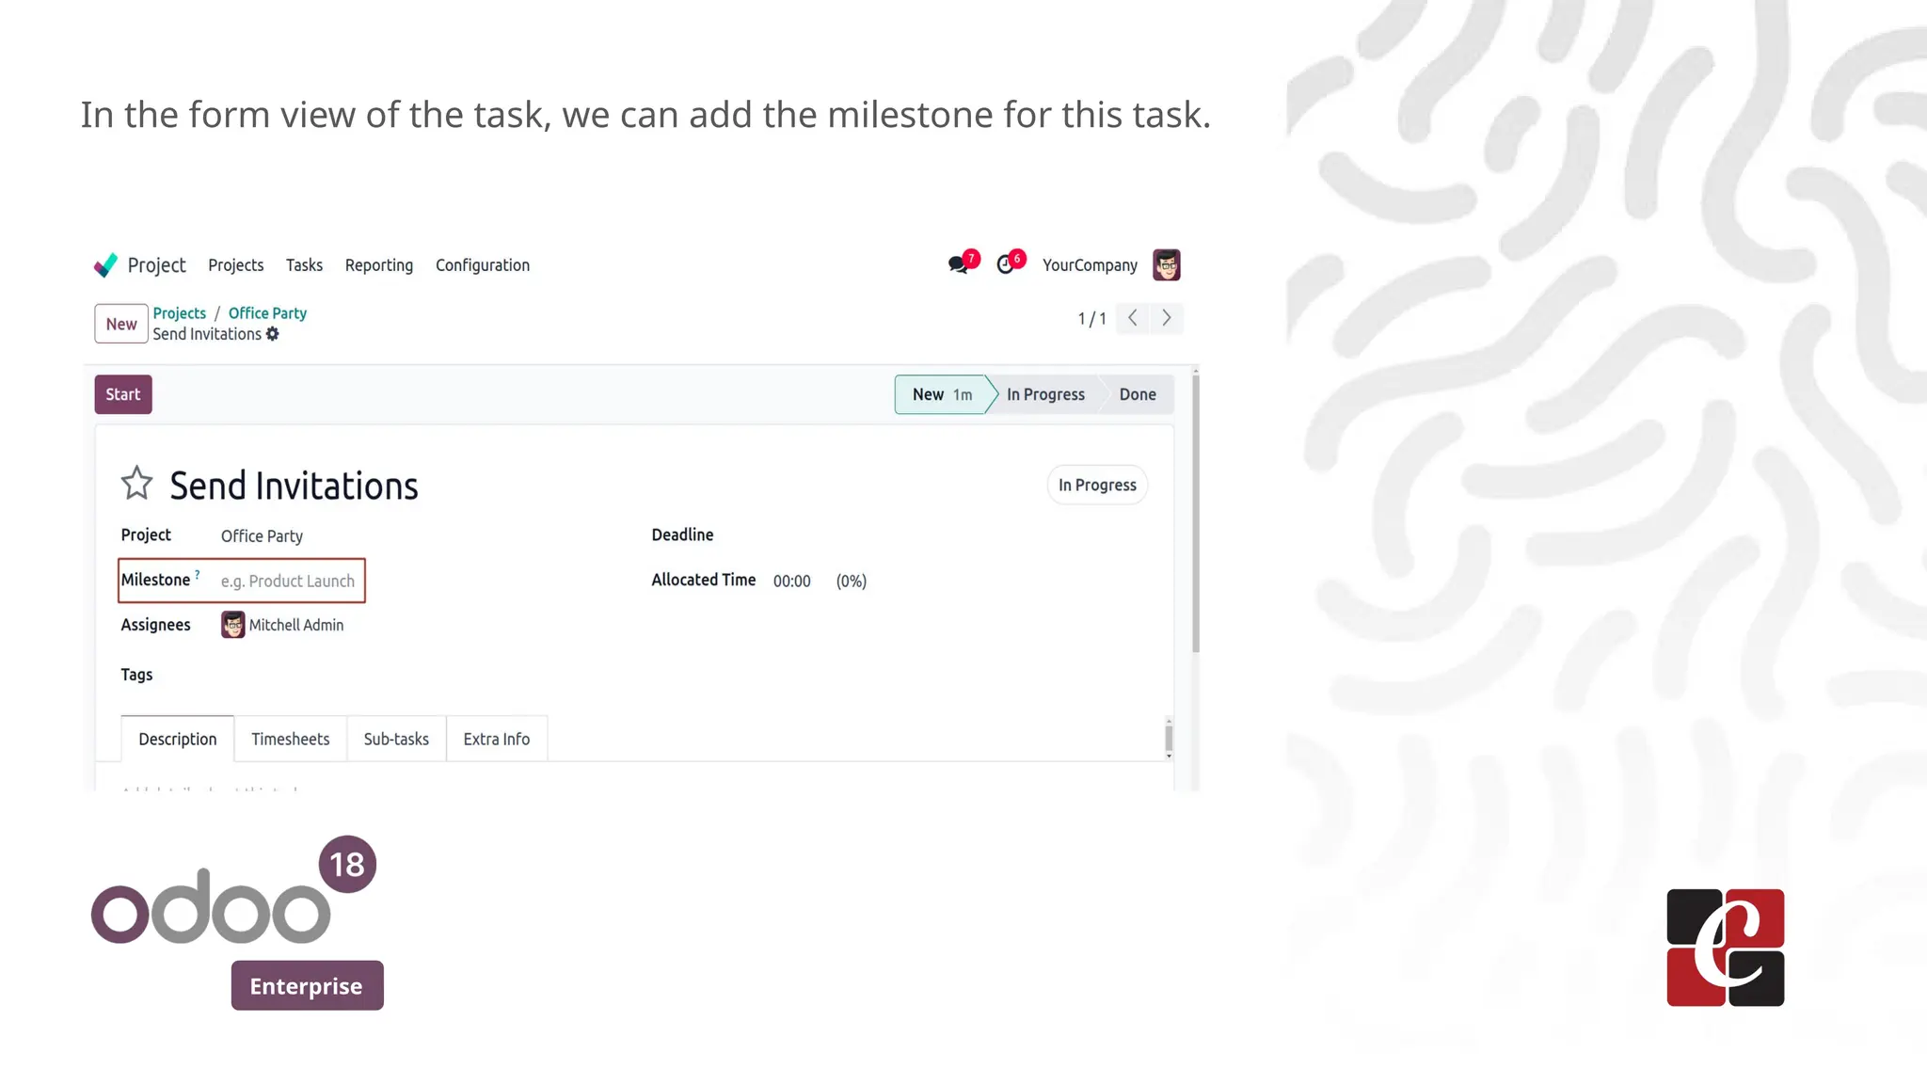1927x1084 pixels.
Task: Open the Reporting menu
Action: tap(378, 265)
